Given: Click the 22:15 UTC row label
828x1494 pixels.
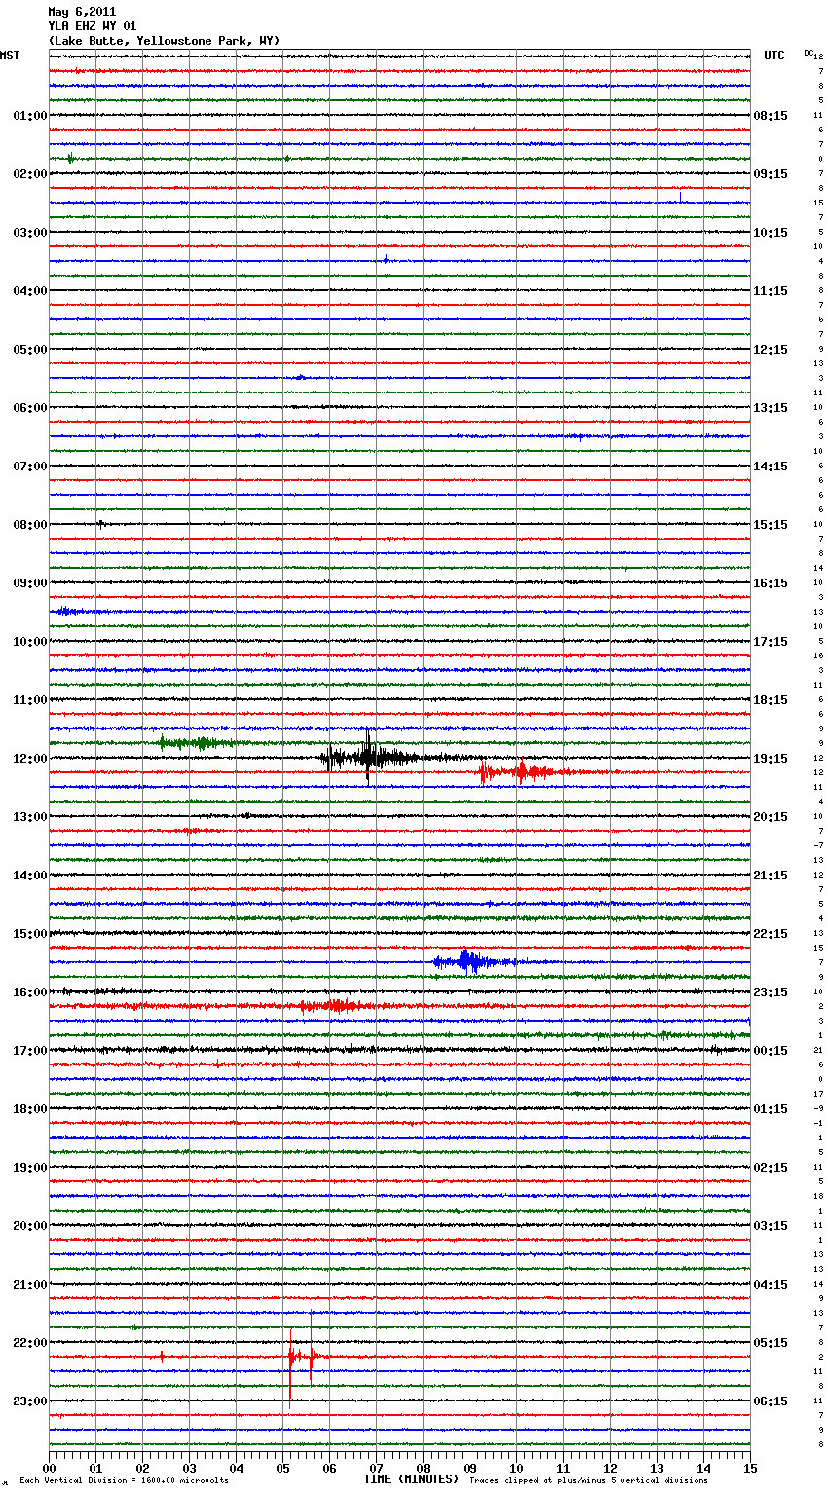Looking at the screenshot, I should (771, 934).
